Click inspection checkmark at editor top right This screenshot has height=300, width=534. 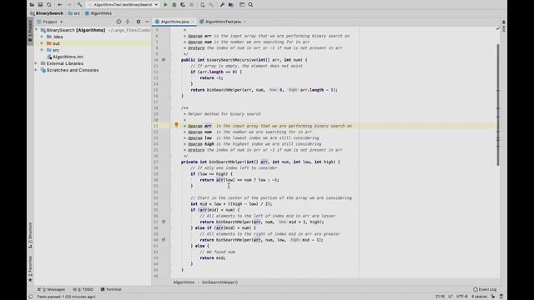click(x=498, y=29)
